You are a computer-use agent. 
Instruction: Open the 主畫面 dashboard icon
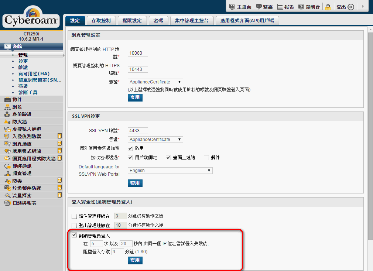pos(232,7)
